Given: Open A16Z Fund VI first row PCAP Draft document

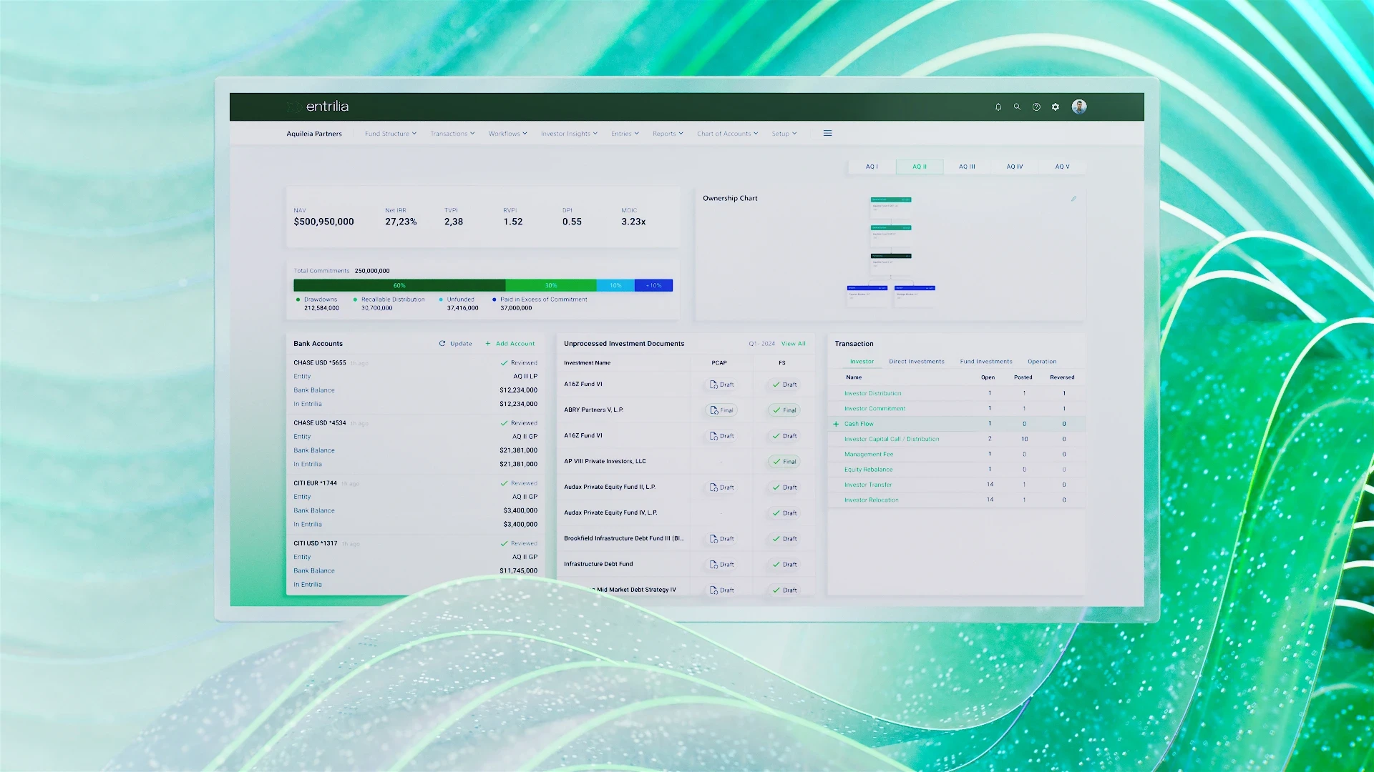Looking at the screenshot, I should [721, 385].
